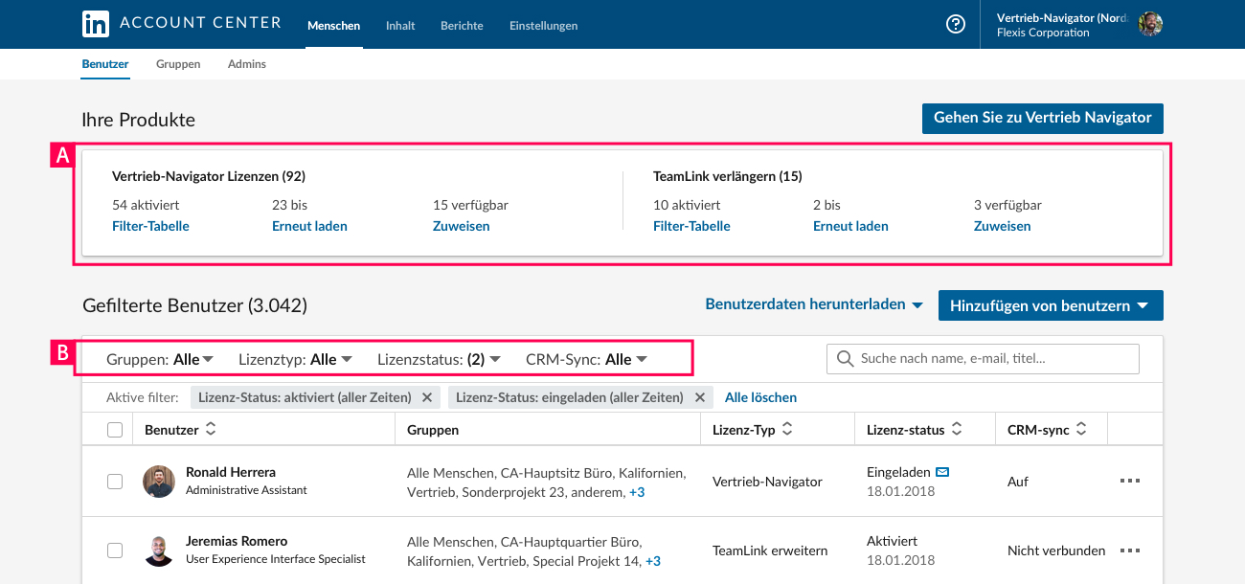
Task: Click the user profile avatar in header
Action: click(x=1150, y=24)
